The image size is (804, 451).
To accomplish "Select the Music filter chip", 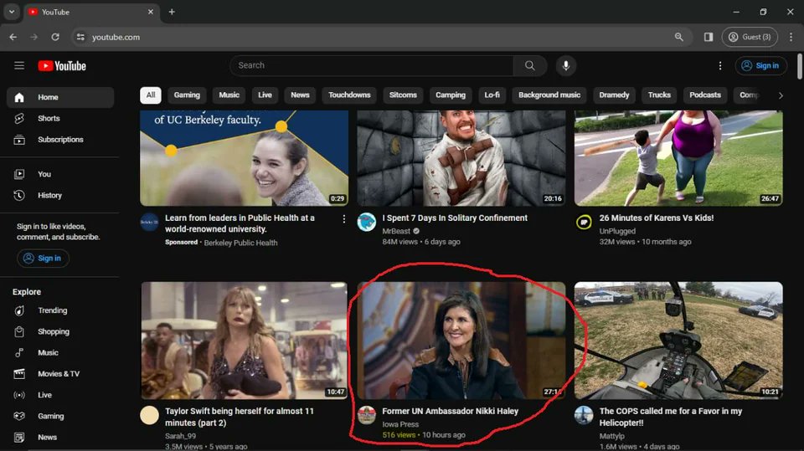I will [x=229, y=95].
